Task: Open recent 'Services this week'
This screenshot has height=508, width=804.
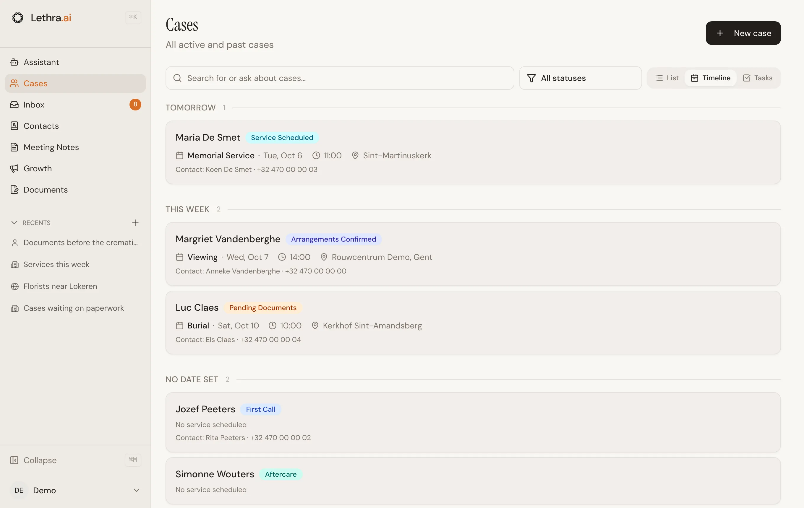Action: pyautogui.click(x=75, y=265)
